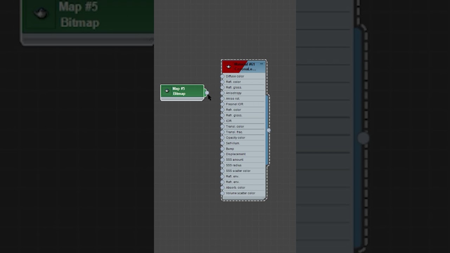Click the Map #5 Bitmap node preview thumbnail
The width and height of the screenshot is (450, 253).
tap(167, 91)
